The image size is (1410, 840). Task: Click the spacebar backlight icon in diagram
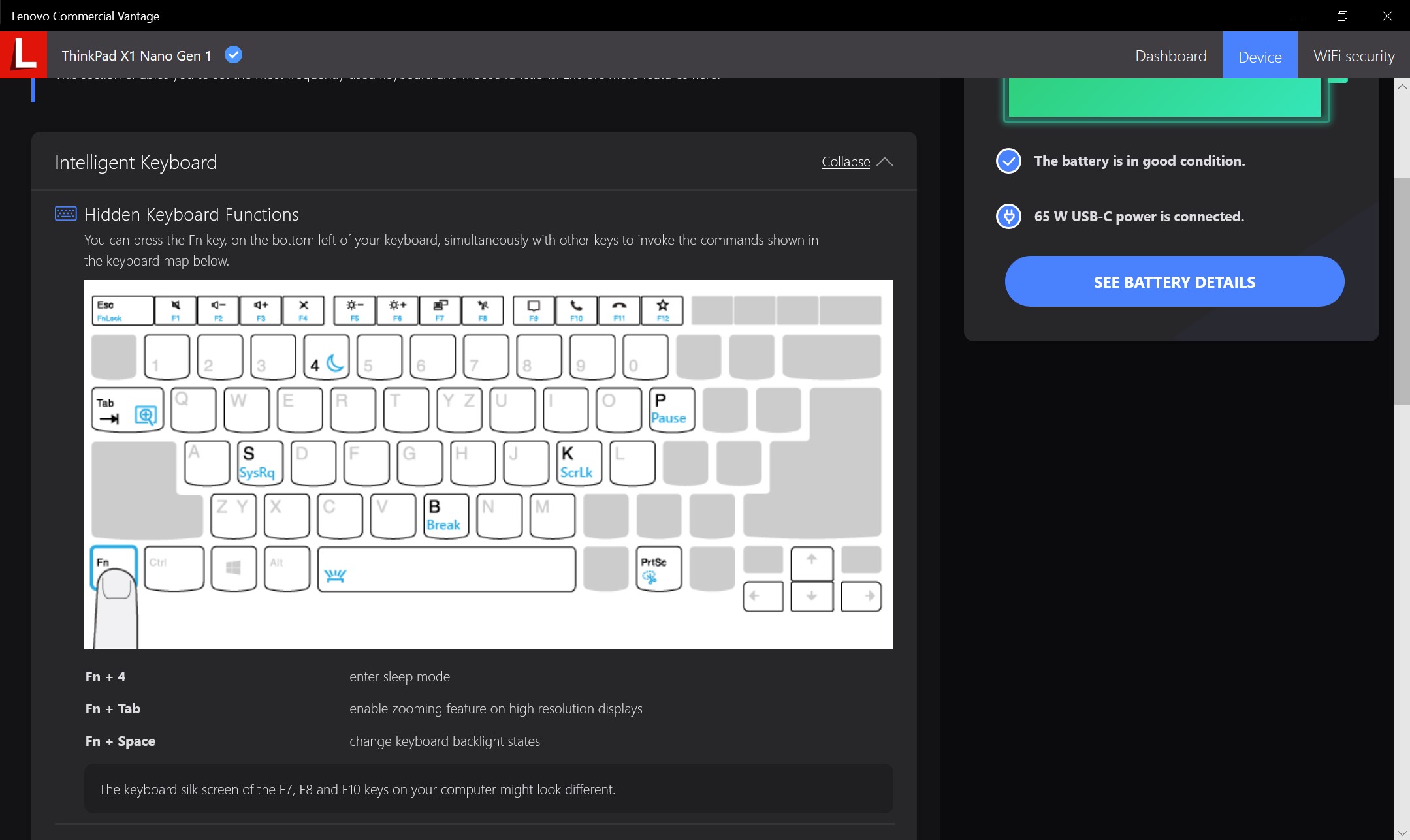pos(335,576)
